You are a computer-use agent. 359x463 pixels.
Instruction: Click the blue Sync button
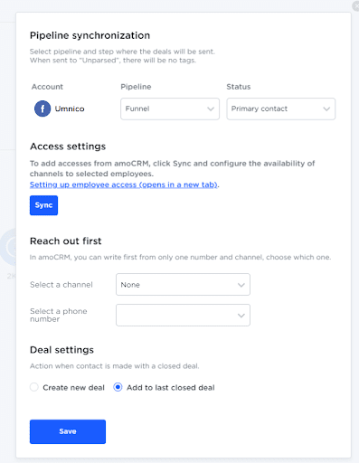tap(43, 205)
